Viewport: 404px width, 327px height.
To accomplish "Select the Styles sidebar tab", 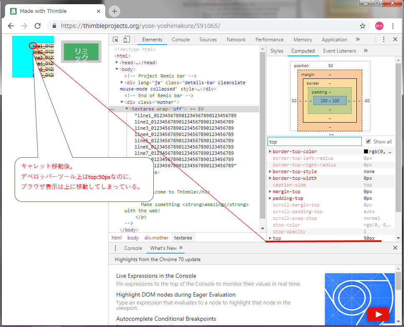I will (x=277, y=51).
